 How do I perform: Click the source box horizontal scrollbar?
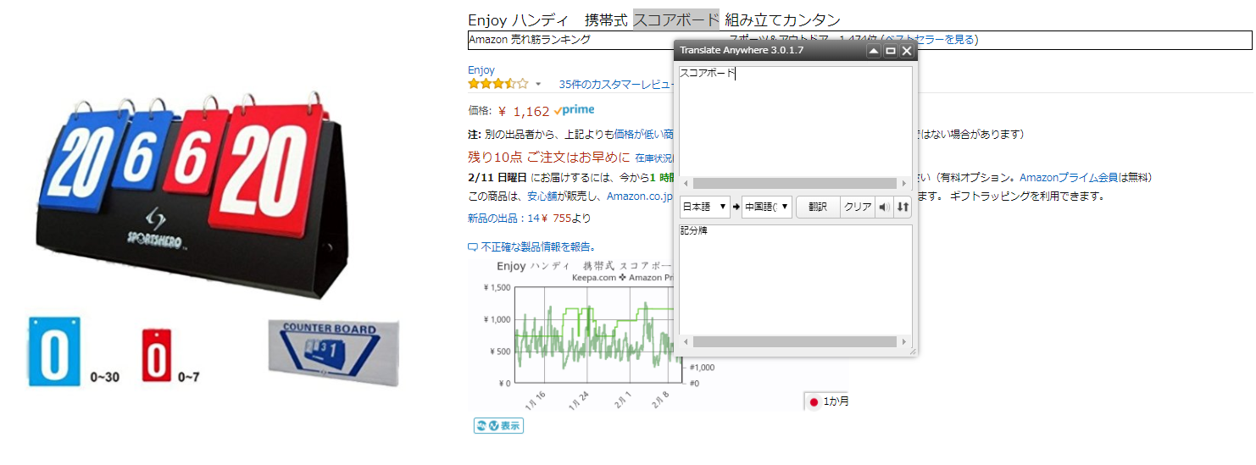pos(796,184)
